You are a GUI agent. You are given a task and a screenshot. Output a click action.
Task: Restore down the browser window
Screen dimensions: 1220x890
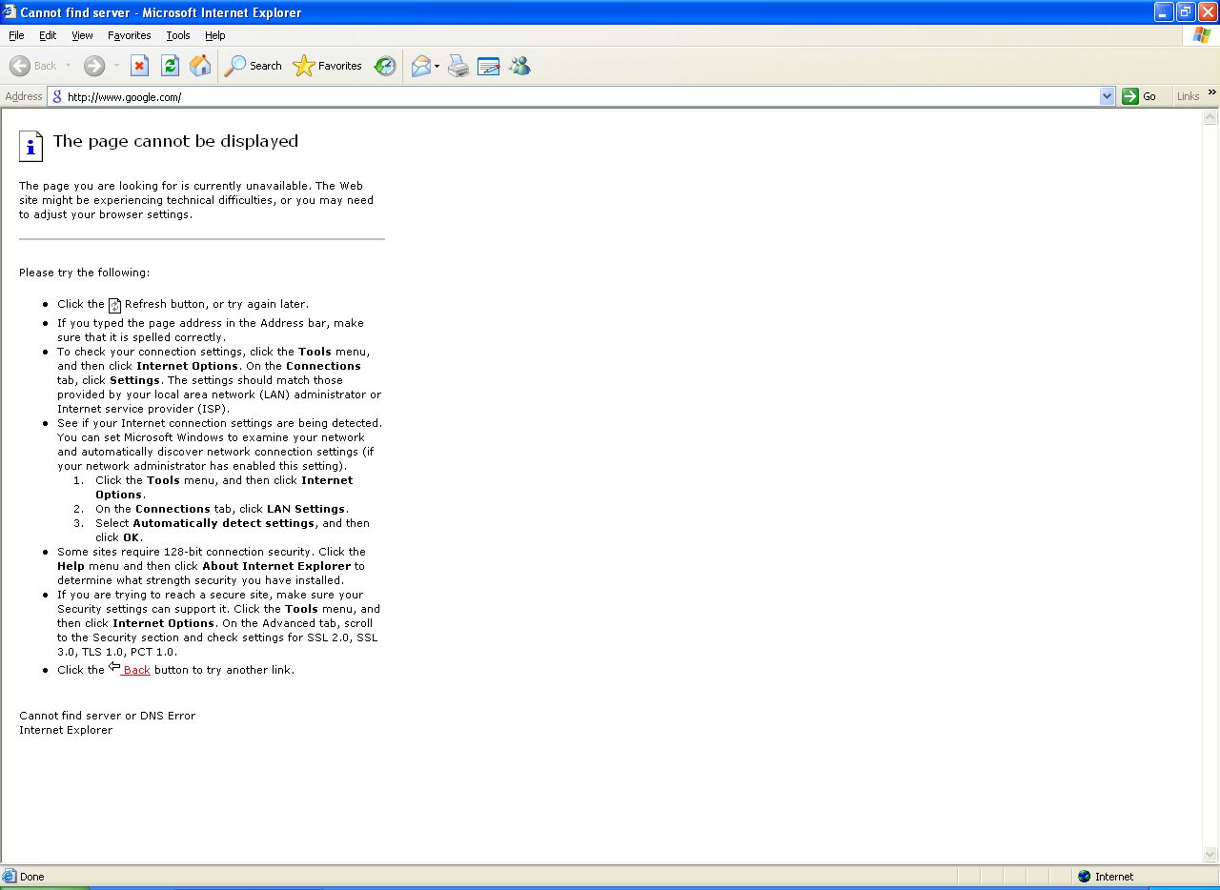point(1186,12)
